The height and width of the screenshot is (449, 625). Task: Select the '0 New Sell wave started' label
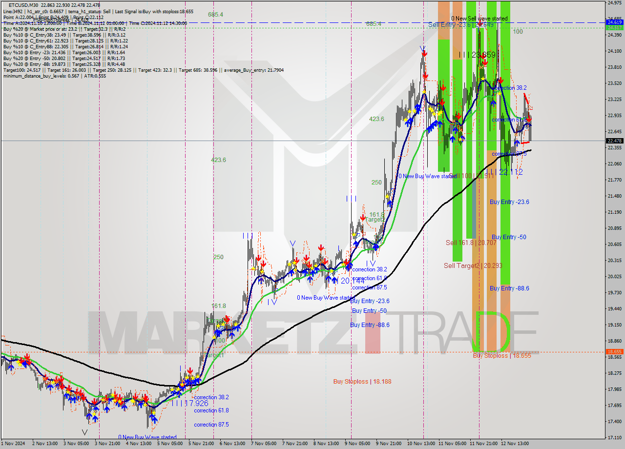tap(479, 19)
